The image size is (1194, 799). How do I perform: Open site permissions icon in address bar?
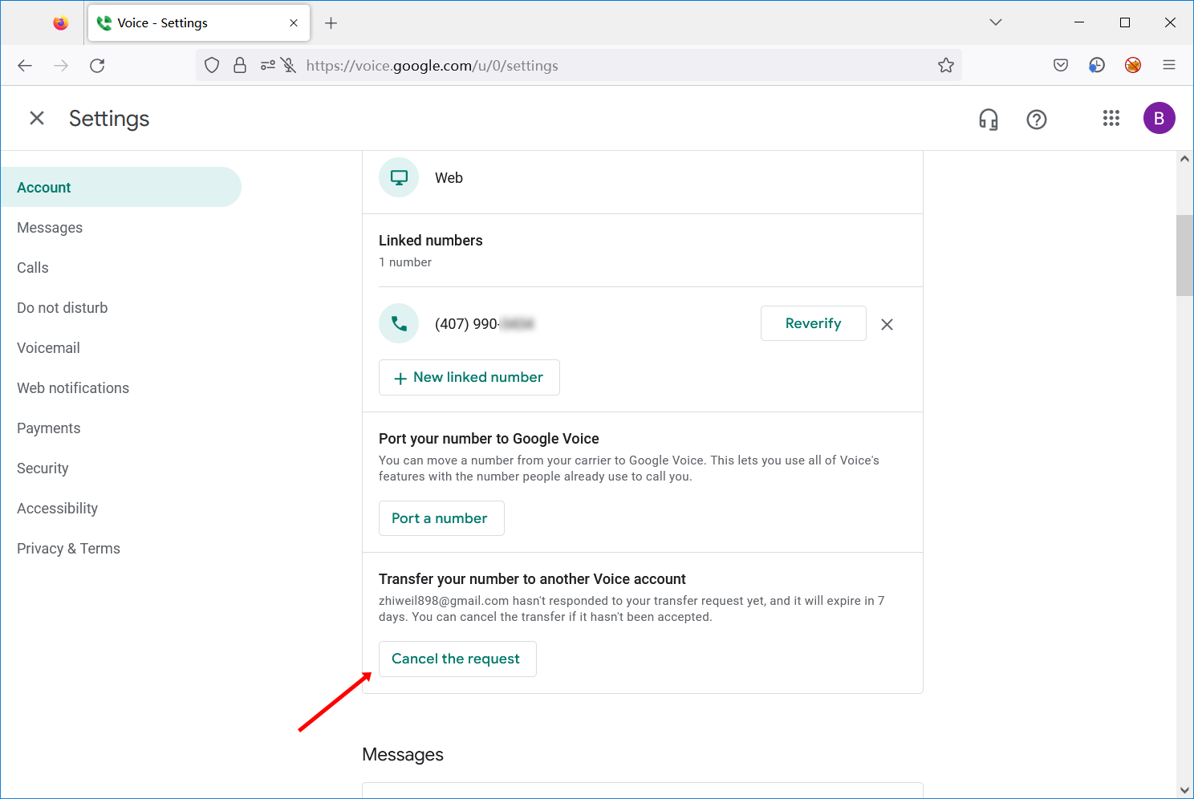pos(268,66)
